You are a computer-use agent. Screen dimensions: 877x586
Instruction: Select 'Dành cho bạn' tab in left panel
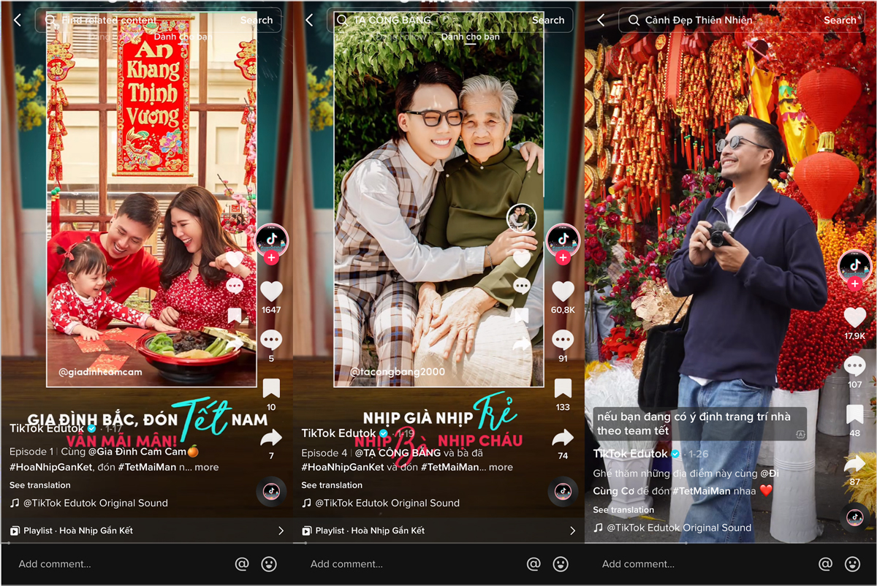[183, 37]
